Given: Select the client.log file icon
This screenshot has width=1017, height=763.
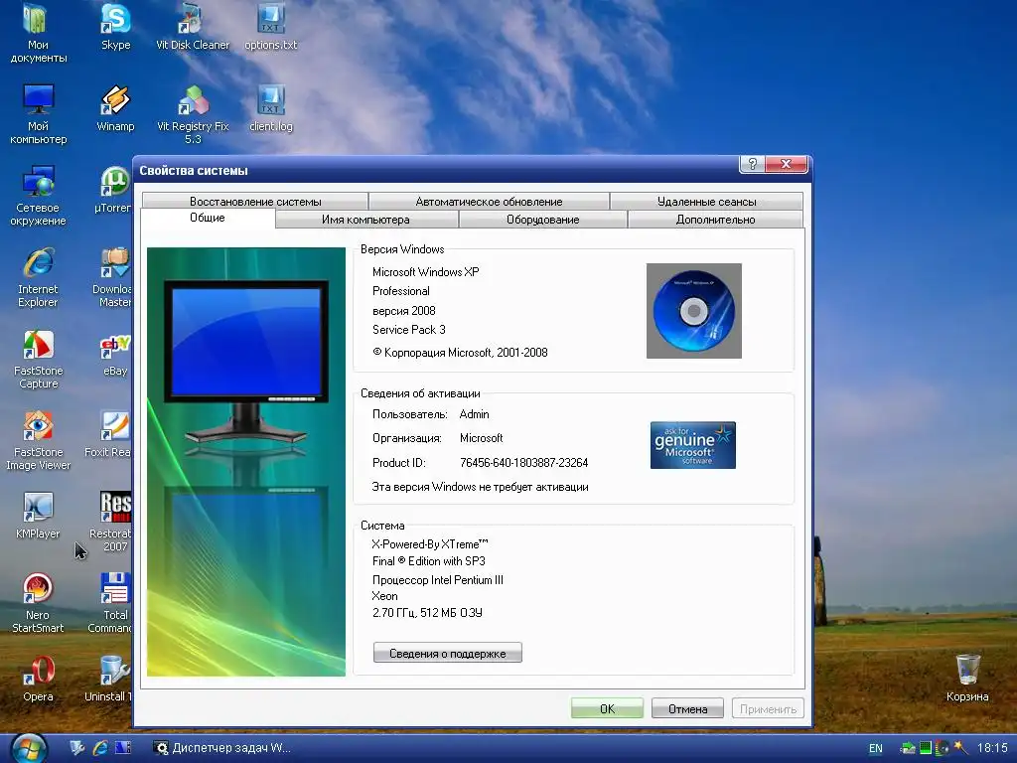Looking at the screenshot, I should coord(270,108).
